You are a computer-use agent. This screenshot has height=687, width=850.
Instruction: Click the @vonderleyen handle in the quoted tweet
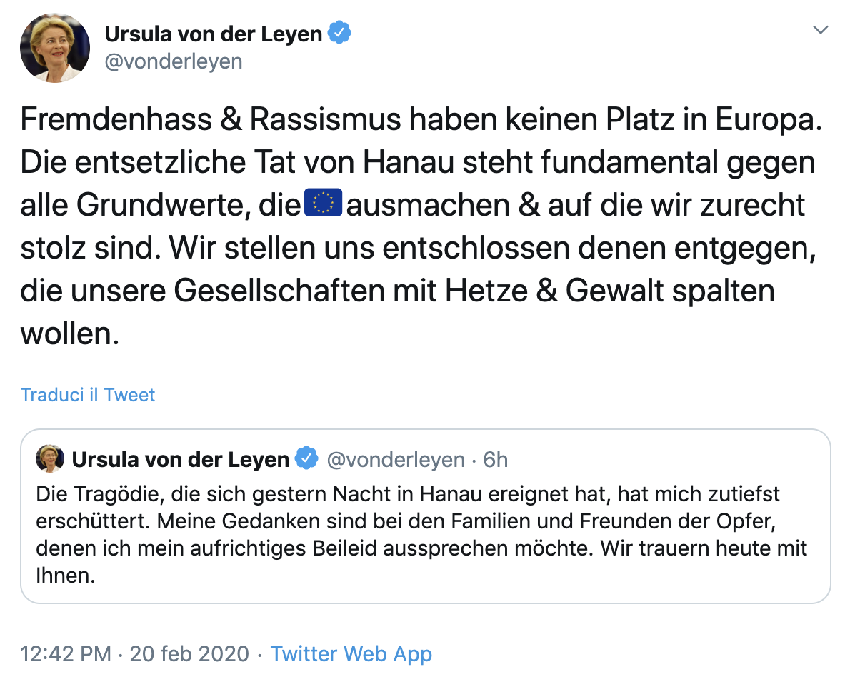395,459
